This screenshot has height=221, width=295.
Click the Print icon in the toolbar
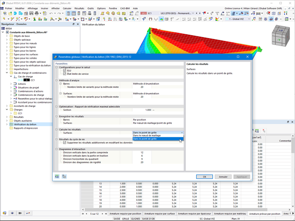(37, 13)
